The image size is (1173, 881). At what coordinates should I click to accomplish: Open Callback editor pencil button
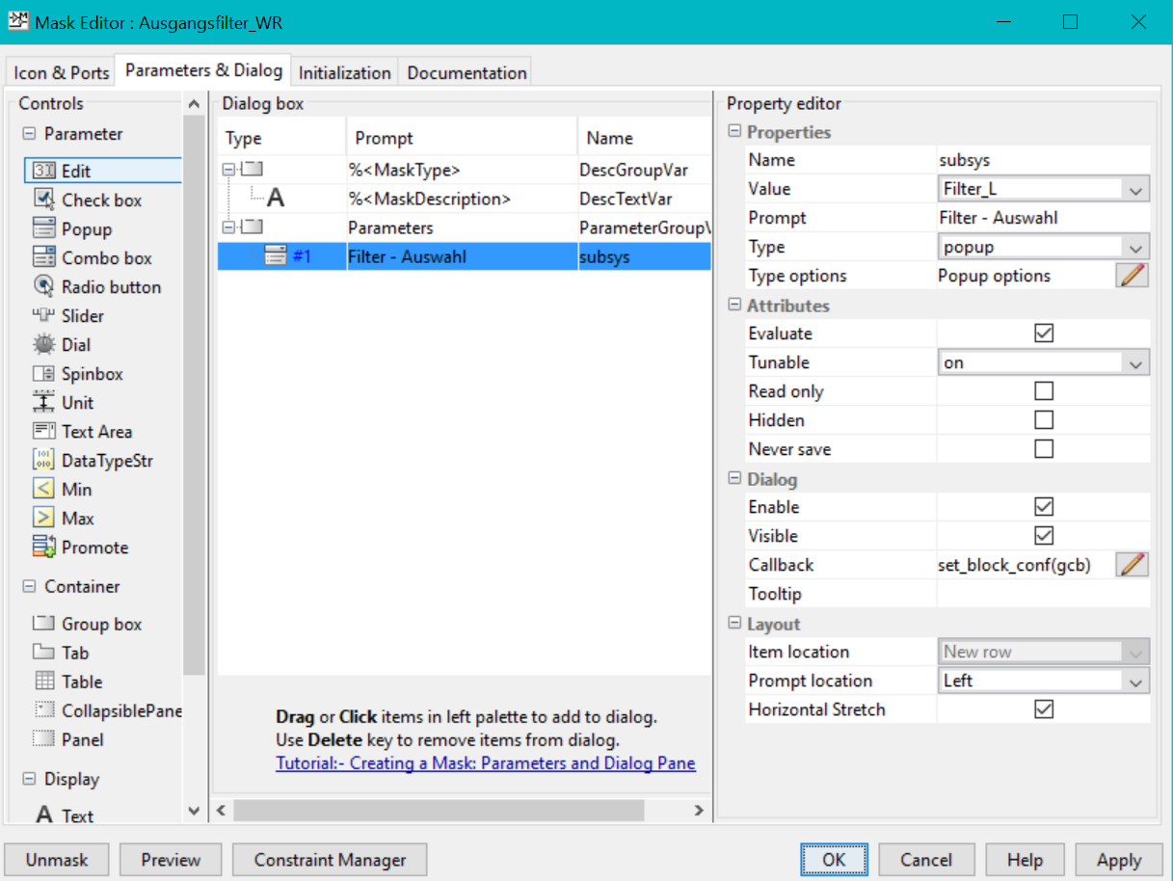coord(1133,565)
